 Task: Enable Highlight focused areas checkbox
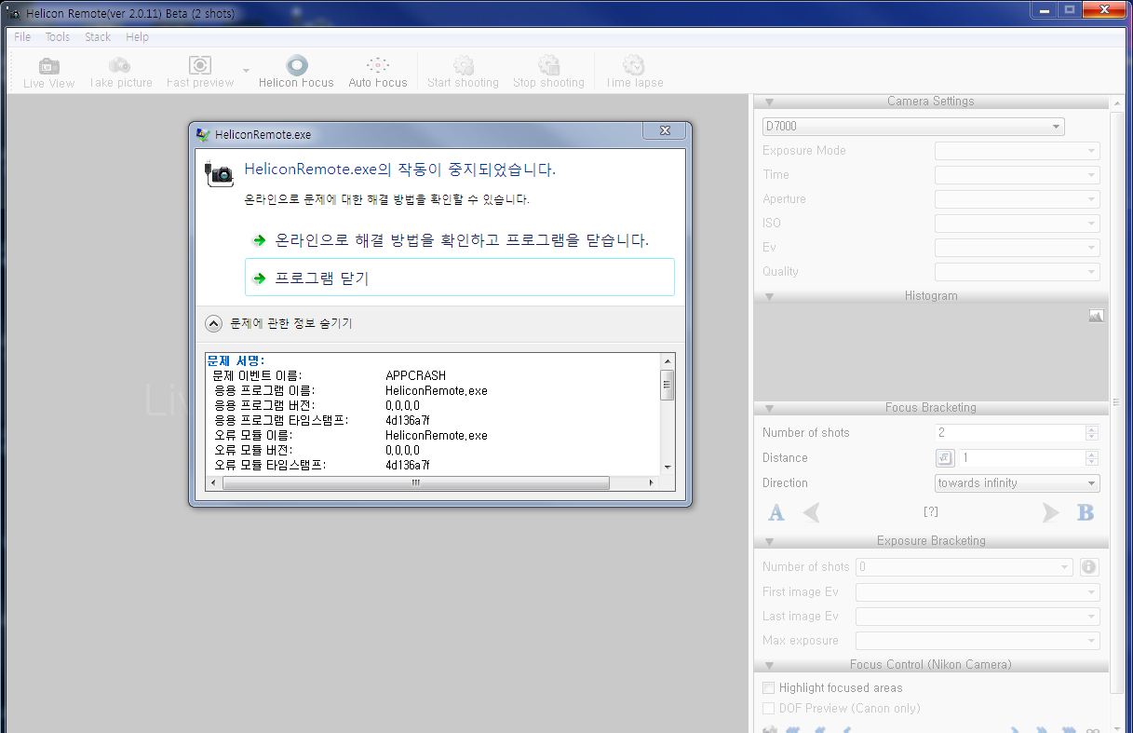tap(768, 687)
